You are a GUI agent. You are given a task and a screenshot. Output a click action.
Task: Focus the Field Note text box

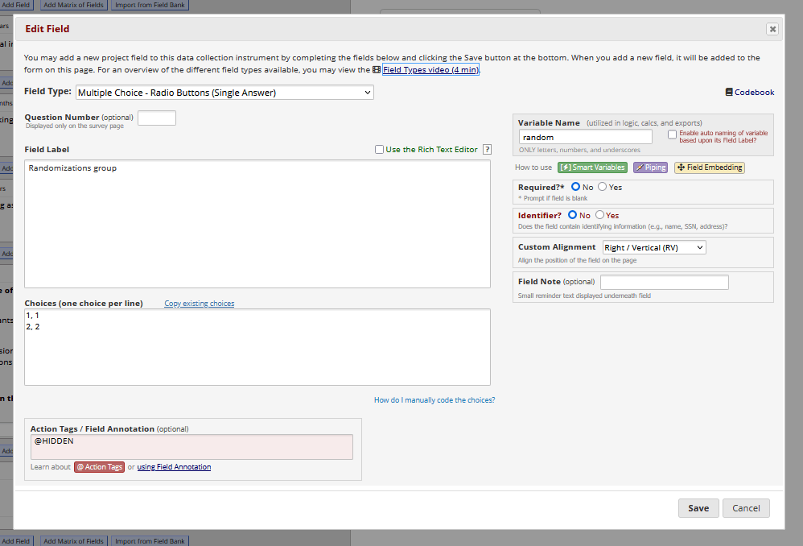(664, 282)
